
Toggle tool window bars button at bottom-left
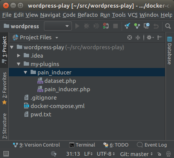tap(6, 154)
